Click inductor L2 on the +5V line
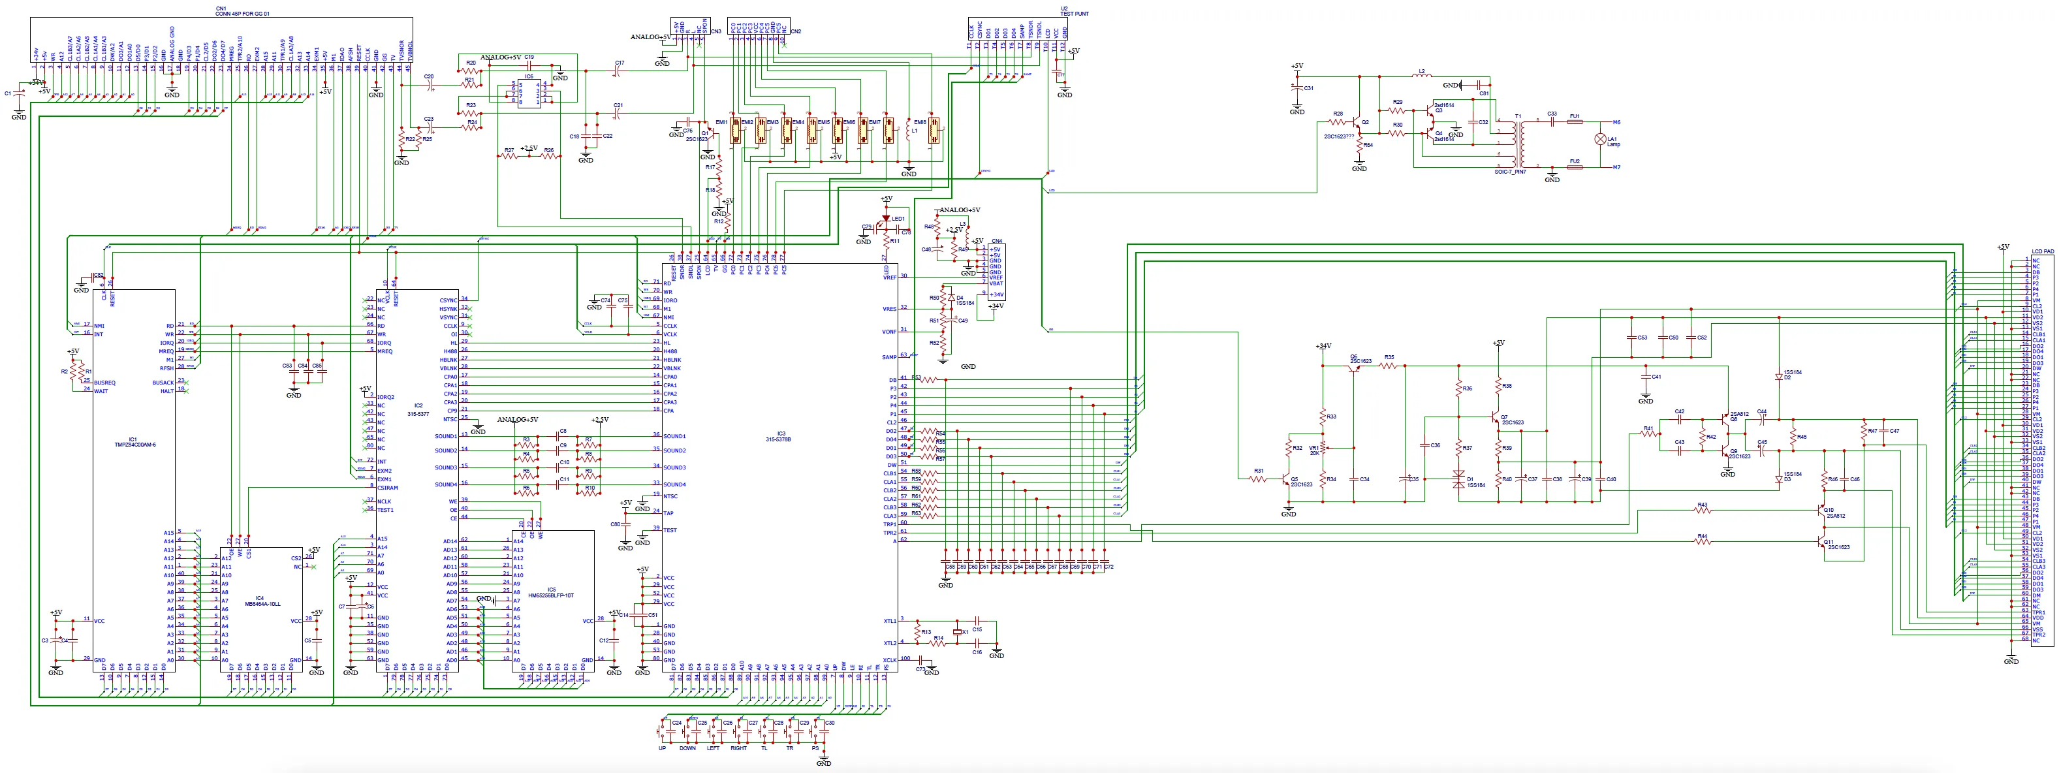Viewport: 2059px width, 773px height. (1421, 77)
